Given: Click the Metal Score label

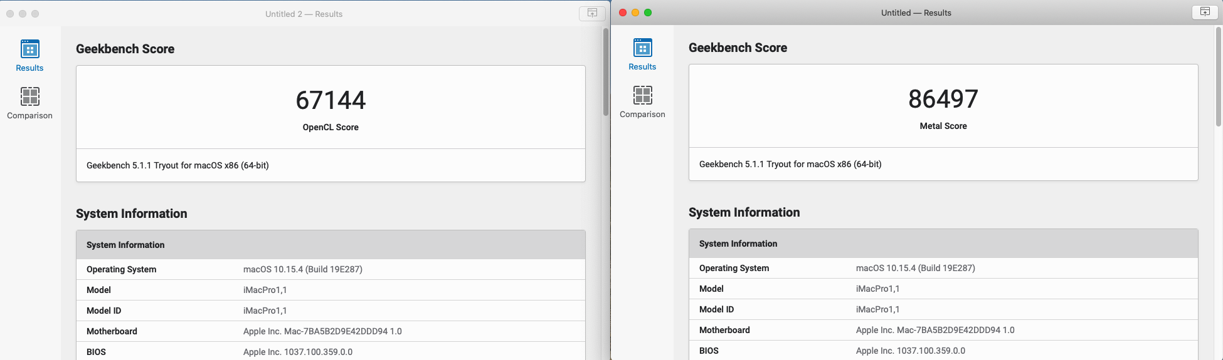Looking at the screenshot, I should point(943,126).
